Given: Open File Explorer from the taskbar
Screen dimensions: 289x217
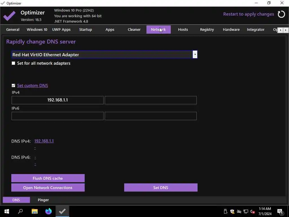Looking at the screenshot, I should coord(34,211).
